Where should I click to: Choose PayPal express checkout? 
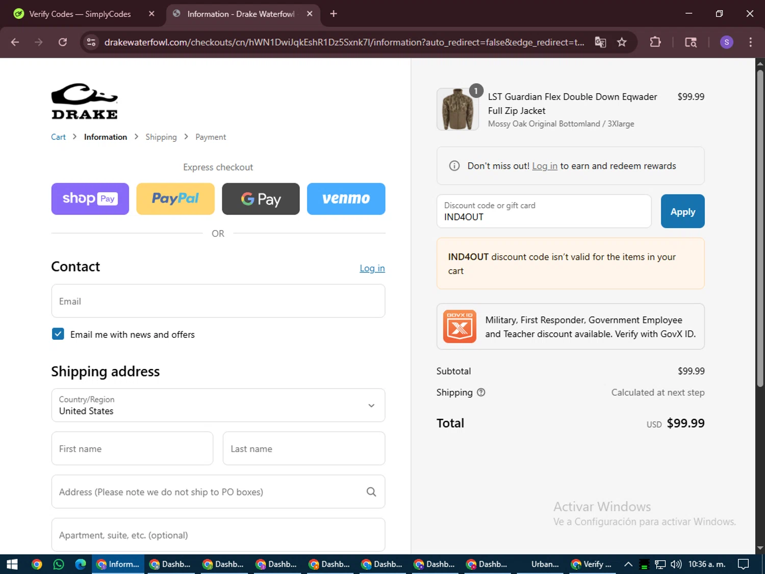pyautogui.click(x=175, y=199)
